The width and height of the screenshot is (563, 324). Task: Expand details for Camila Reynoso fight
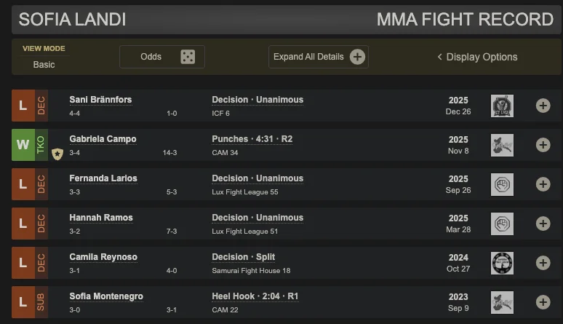pyautogui.click(x=543, y=263)
